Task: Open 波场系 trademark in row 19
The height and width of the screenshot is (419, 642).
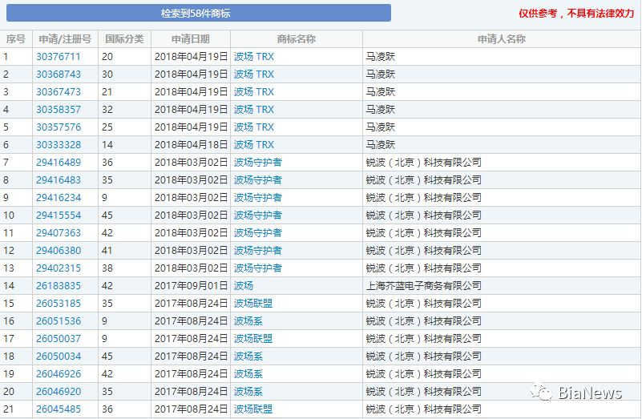Action: pyautogui.click(x=248, y=373)
